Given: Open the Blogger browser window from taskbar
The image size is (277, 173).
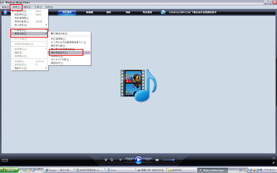Looking at the screenshot, I should (x=59, y=170).
